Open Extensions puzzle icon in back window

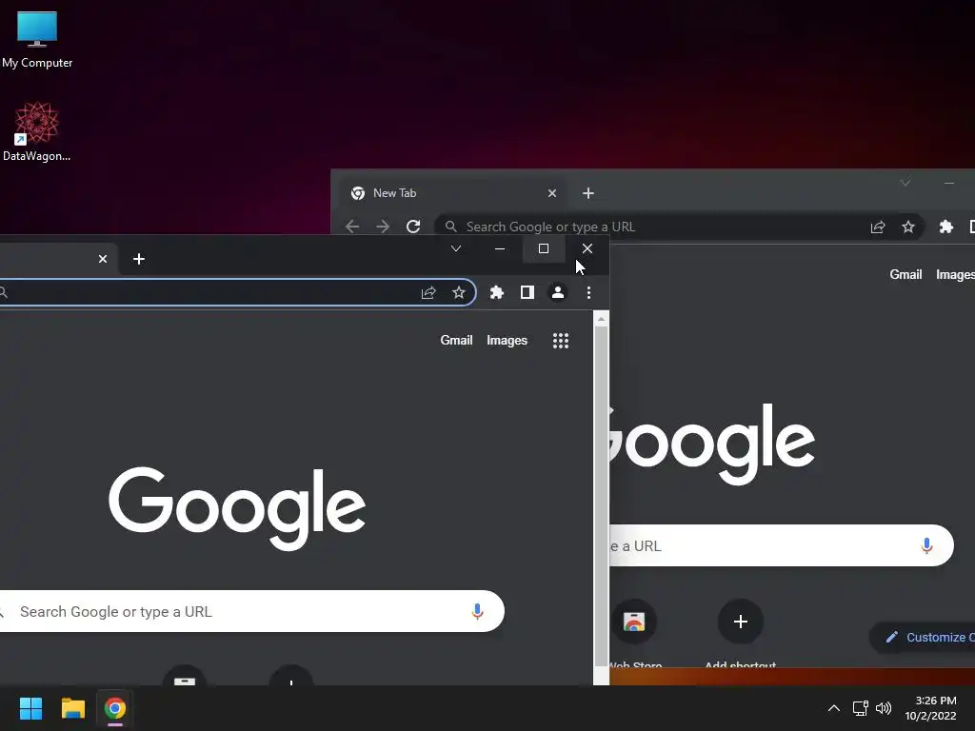[946, 227]
